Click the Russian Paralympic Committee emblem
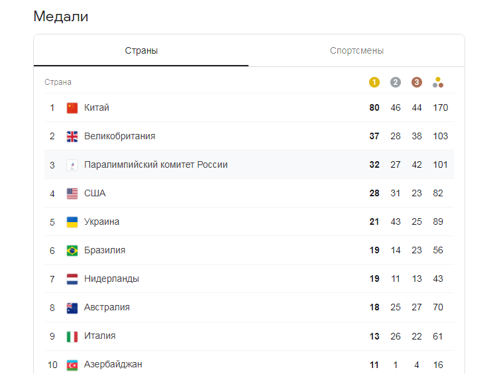This screenshot has height=374, width=497. click(72, 165)
